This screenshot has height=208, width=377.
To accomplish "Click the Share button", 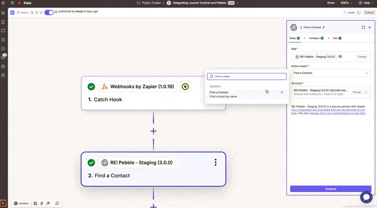I will point(331,3).
